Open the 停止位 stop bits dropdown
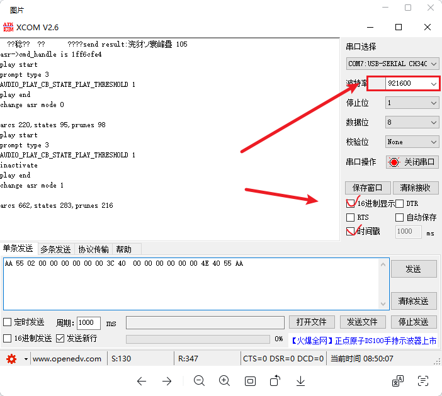 tap(412, 103)
